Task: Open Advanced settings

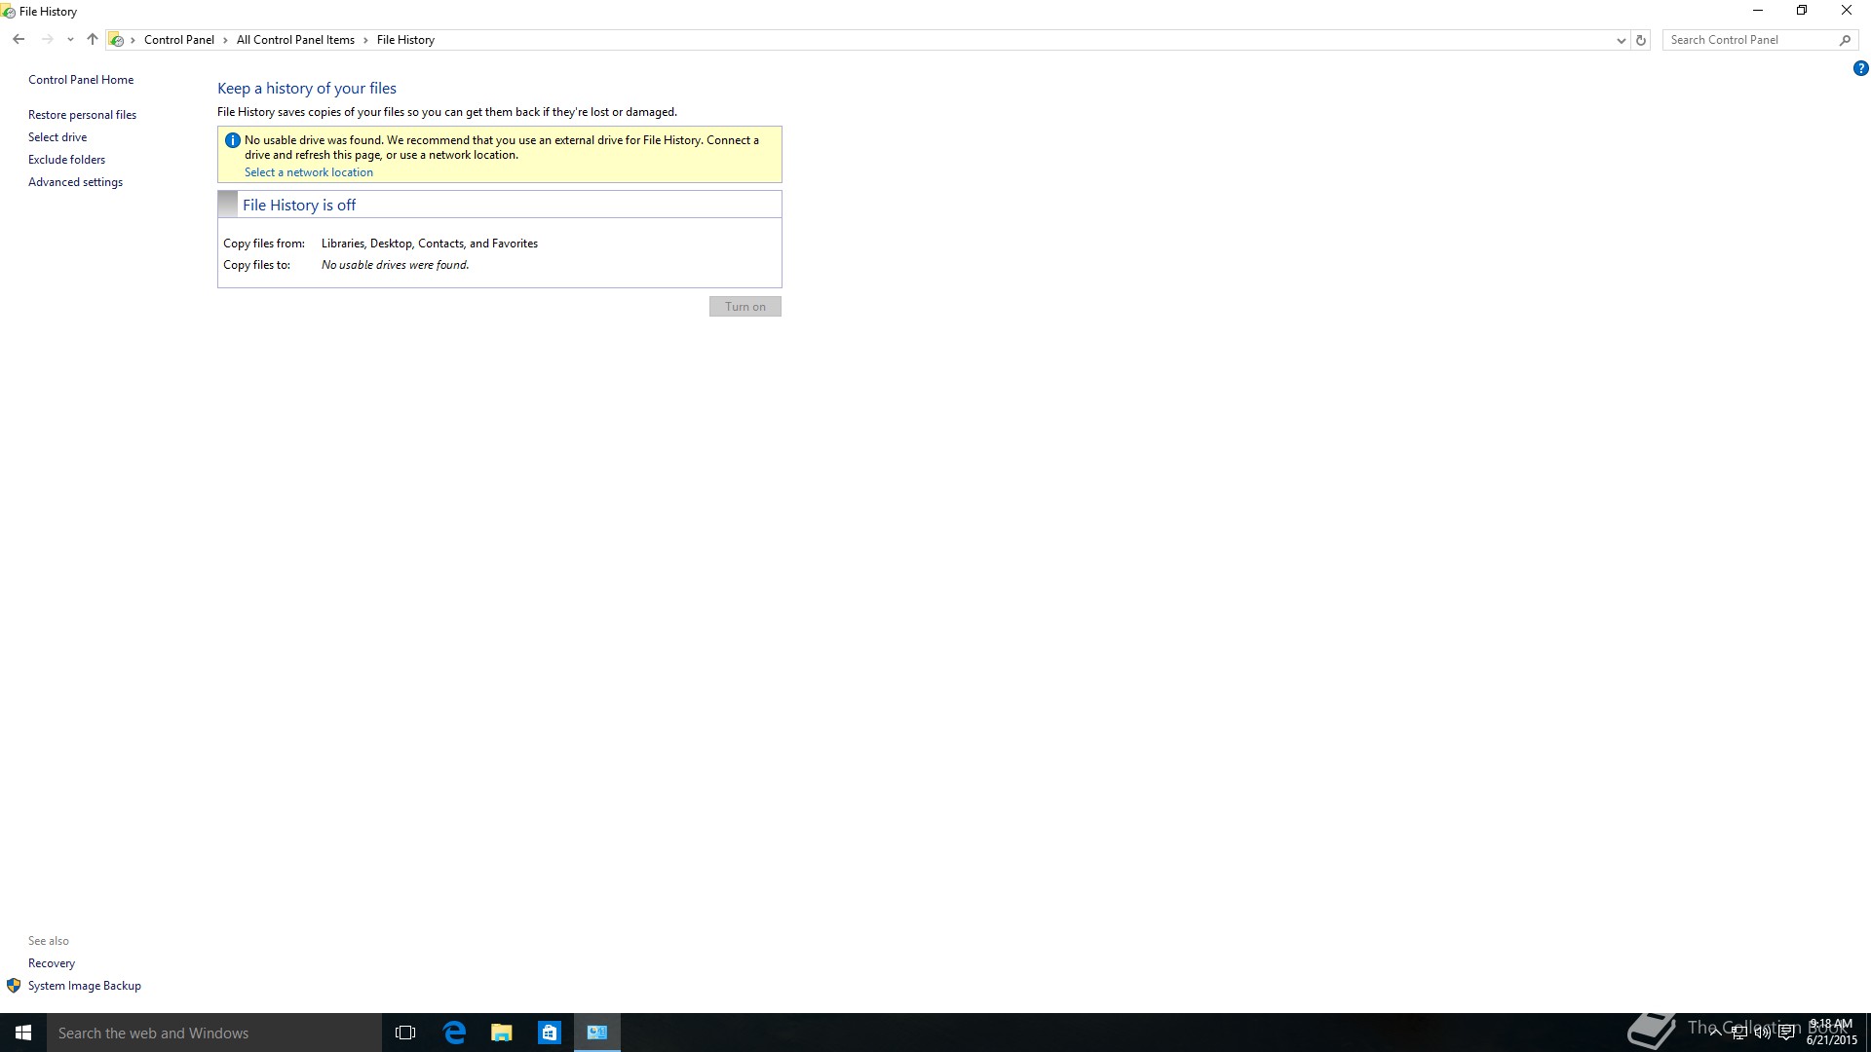Action: pyautogui.click(x=75, y=182)
